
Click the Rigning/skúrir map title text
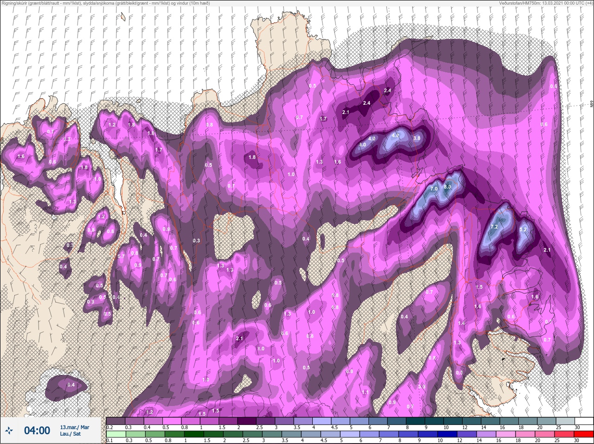point(105,3)
